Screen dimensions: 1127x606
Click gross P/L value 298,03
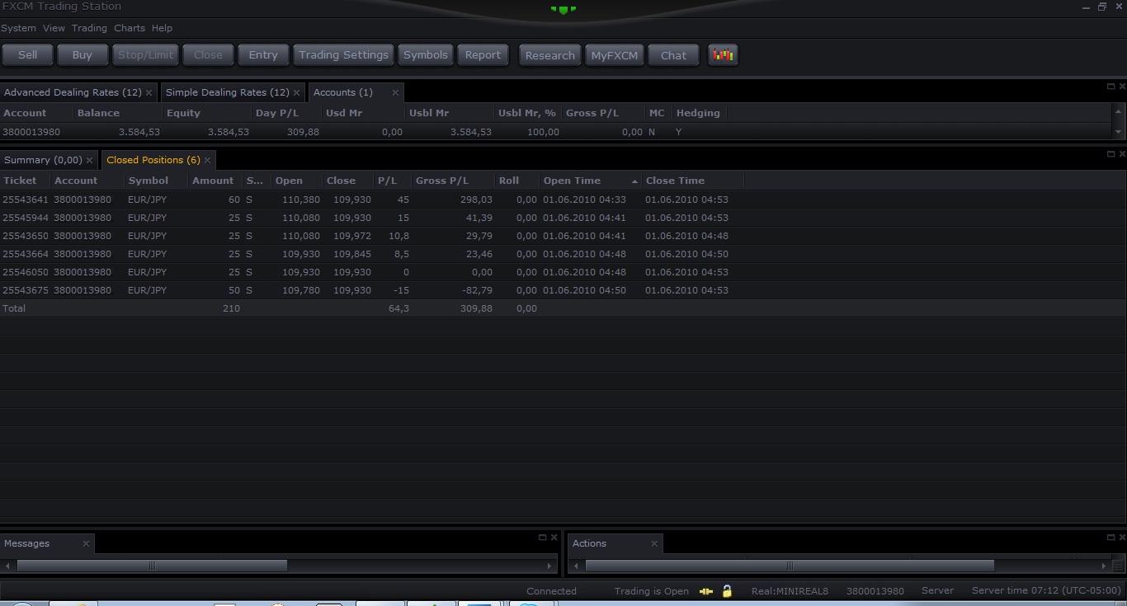476,200
